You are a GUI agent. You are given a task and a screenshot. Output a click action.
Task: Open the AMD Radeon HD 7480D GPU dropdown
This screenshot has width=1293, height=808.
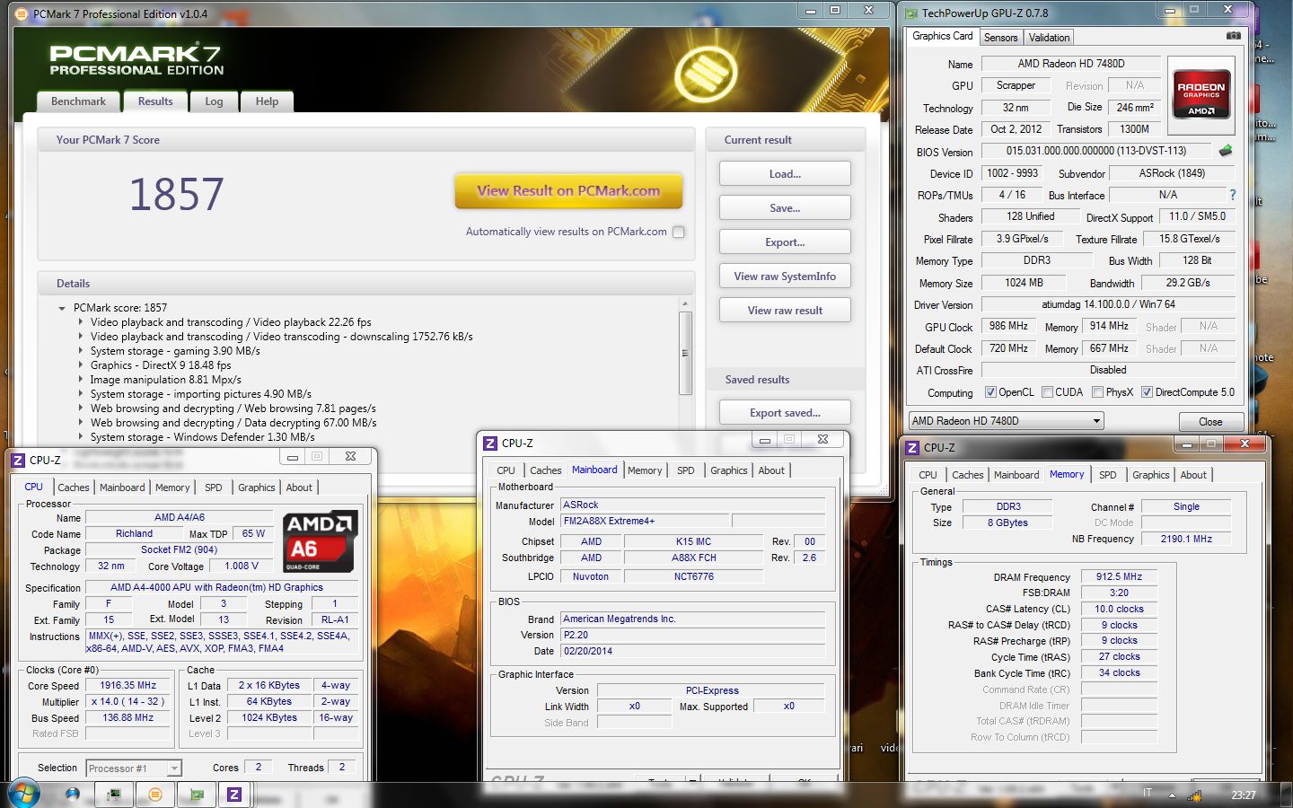pyautogui.click(x=1007, y=421)
